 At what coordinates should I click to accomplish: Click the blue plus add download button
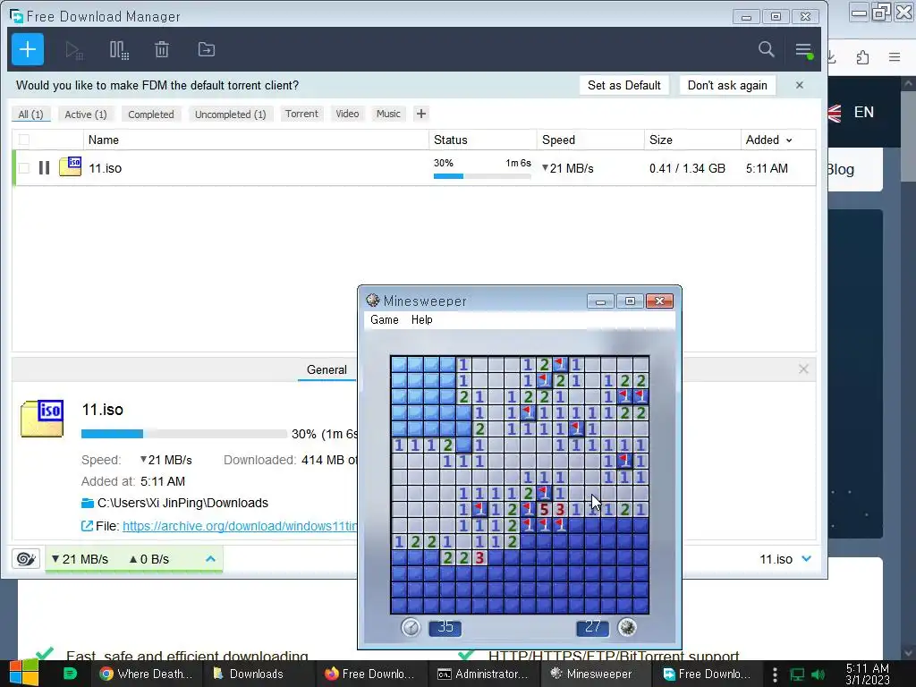coord(28,50)
